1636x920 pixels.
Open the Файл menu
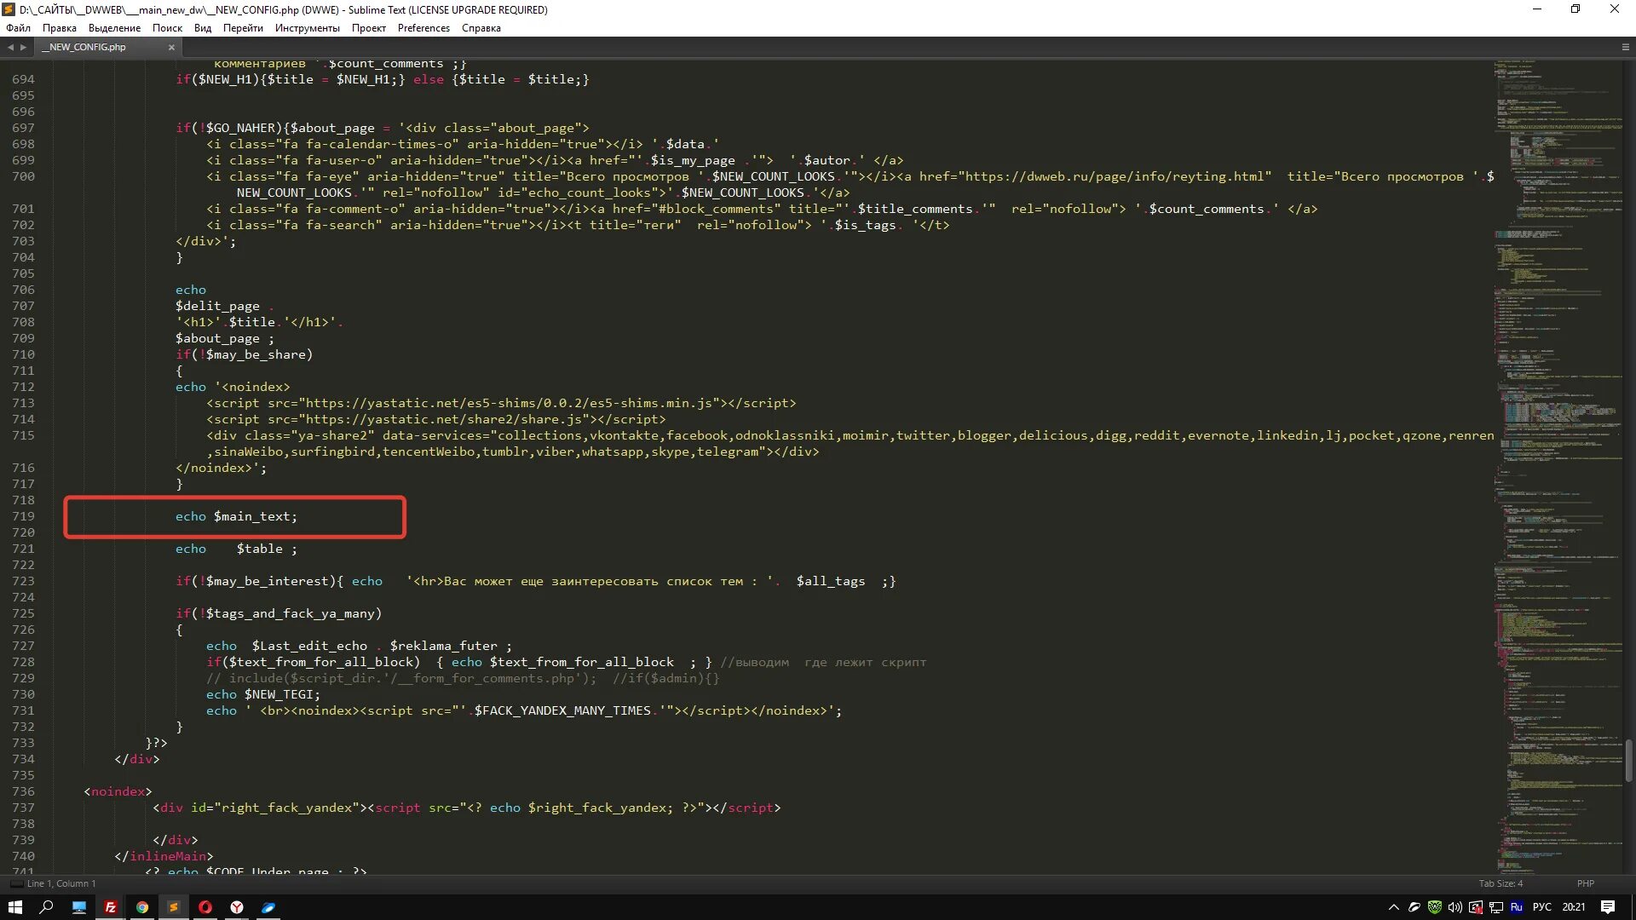(x=18, y=28)
